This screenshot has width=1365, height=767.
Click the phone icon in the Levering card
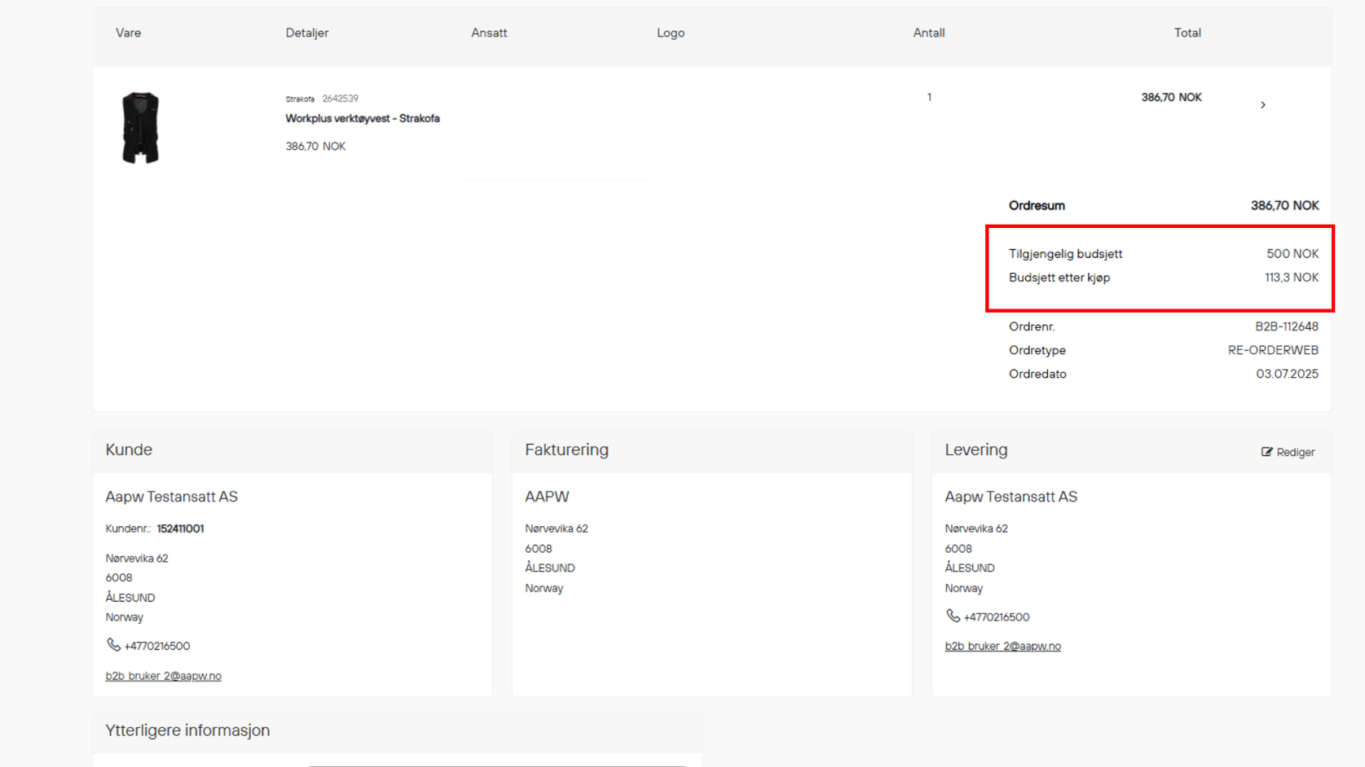click(x=952, y=616)
